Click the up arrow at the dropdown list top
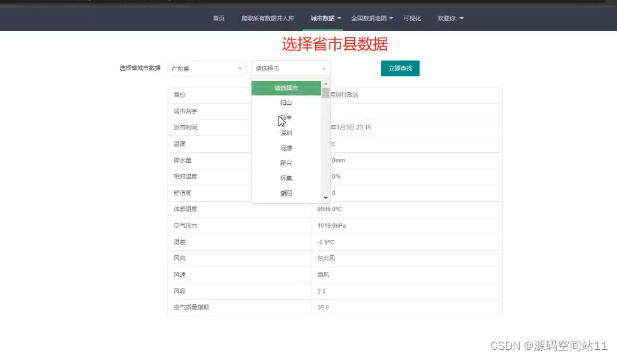 325,84
